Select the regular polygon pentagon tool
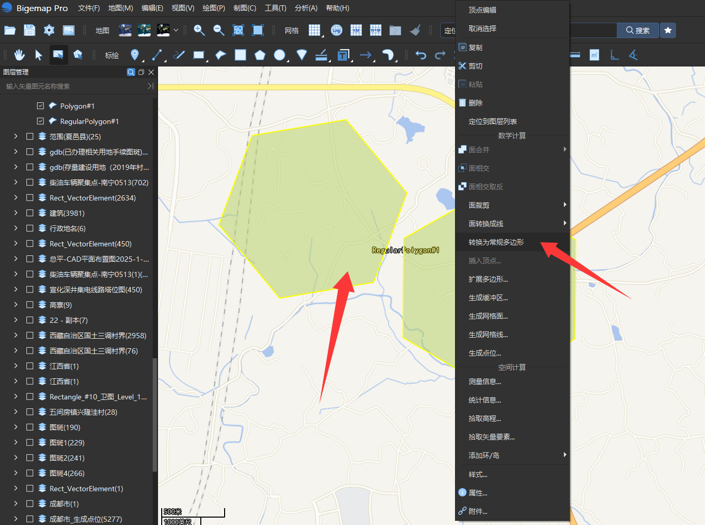 click(x=260, y=55)
